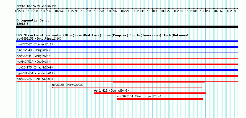Screen dimensions: 246x118
Task: Click the black 12p12.3 cytogenetic band bar
Action: 127,27
